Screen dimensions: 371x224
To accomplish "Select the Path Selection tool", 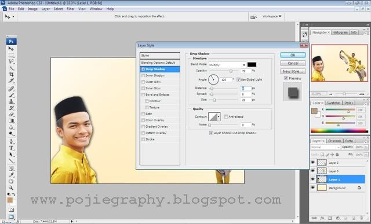I will [x=11, y=154].
